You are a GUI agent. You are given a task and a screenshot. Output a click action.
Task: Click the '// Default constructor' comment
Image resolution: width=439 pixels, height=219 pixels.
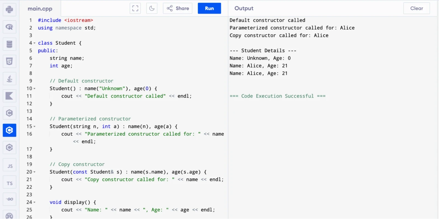(81, 81)
